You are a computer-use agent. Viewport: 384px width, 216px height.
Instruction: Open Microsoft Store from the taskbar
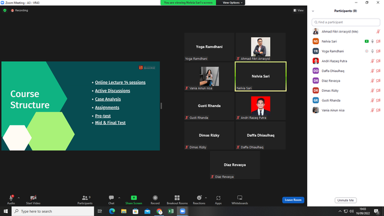coord(136,211)
